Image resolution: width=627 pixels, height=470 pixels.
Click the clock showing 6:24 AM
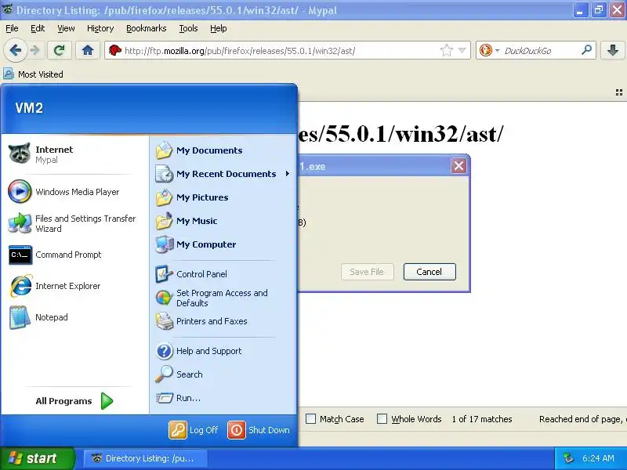[598, 458]
